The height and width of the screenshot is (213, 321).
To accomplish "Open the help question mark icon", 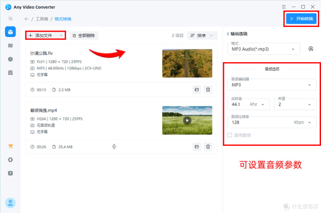I will [x=10, y=173].
